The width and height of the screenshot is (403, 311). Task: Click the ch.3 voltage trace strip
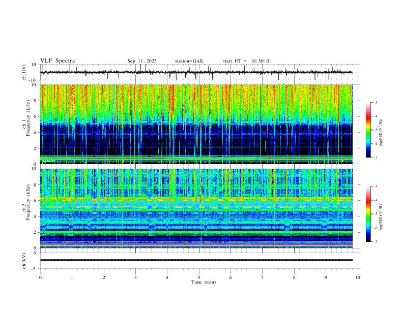click(196, 260)
